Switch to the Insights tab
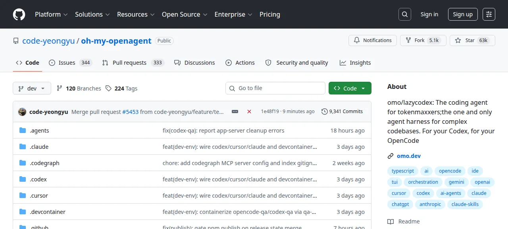The width and height of the screenshot is (508, 229). pyautogui.click(x=355, y=63)
